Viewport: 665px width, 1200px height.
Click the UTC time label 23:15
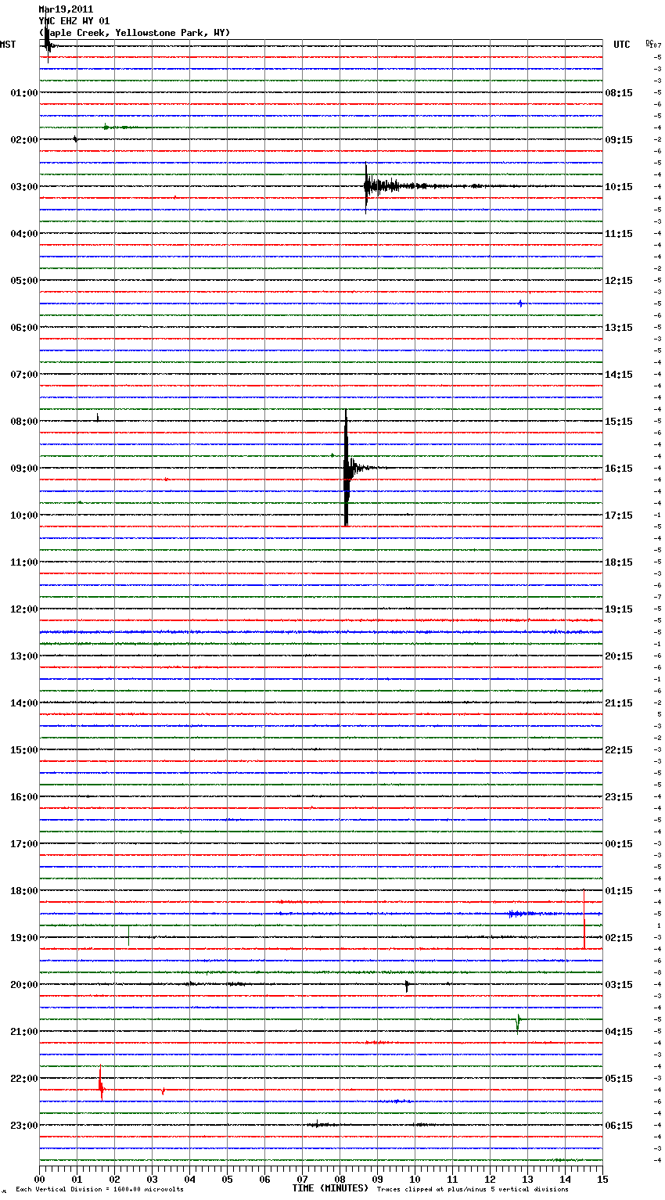coord(619,797)
